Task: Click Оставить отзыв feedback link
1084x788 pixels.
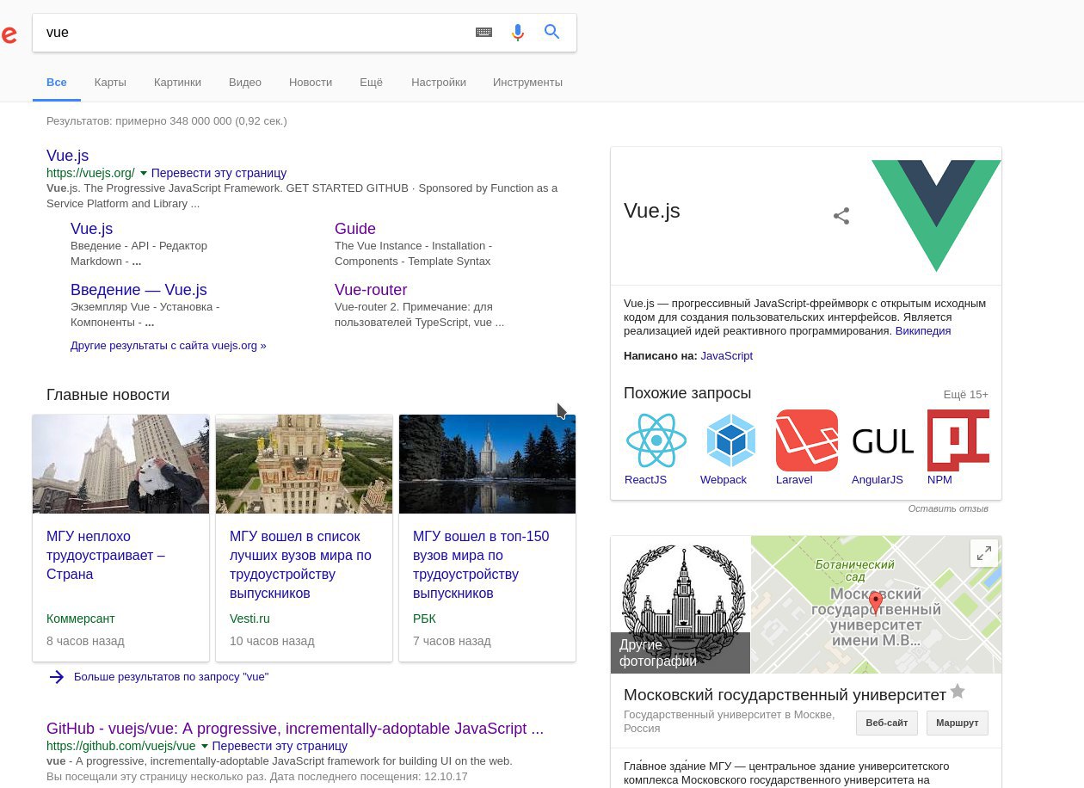Action: pyautogui.click(x=948, y=509)
